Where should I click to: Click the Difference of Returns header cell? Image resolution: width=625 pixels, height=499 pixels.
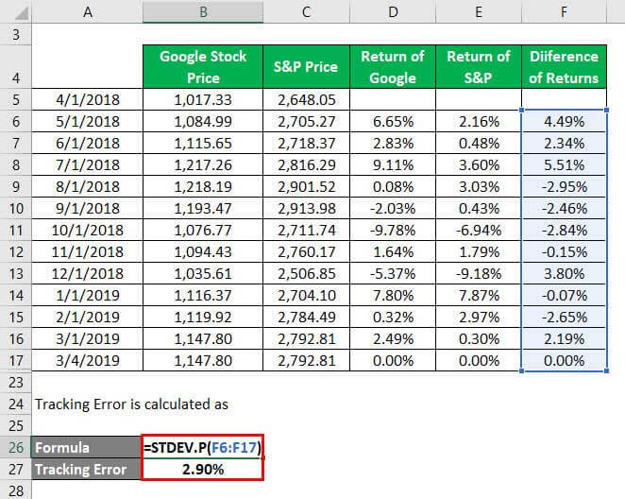tap(564, 66)
